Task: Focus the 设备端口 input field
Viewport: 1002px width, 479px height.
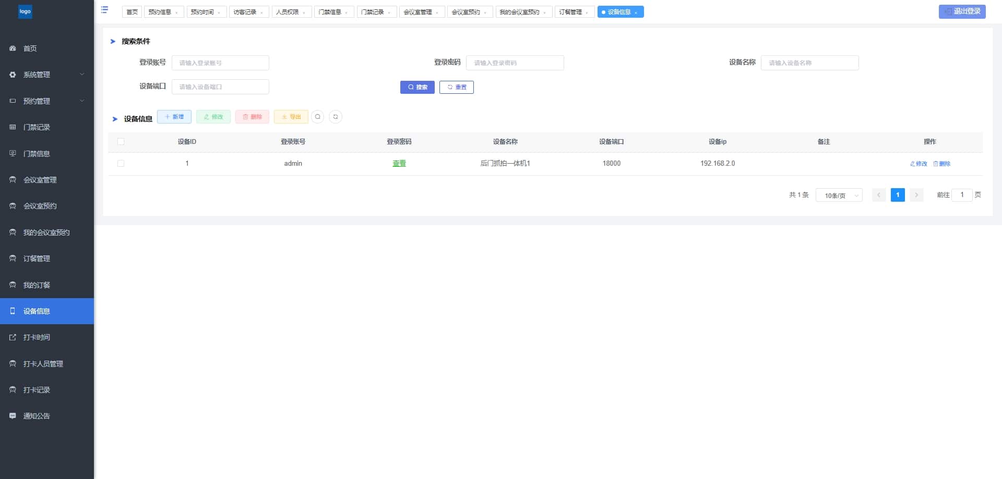Action: (x=220, y=87)
